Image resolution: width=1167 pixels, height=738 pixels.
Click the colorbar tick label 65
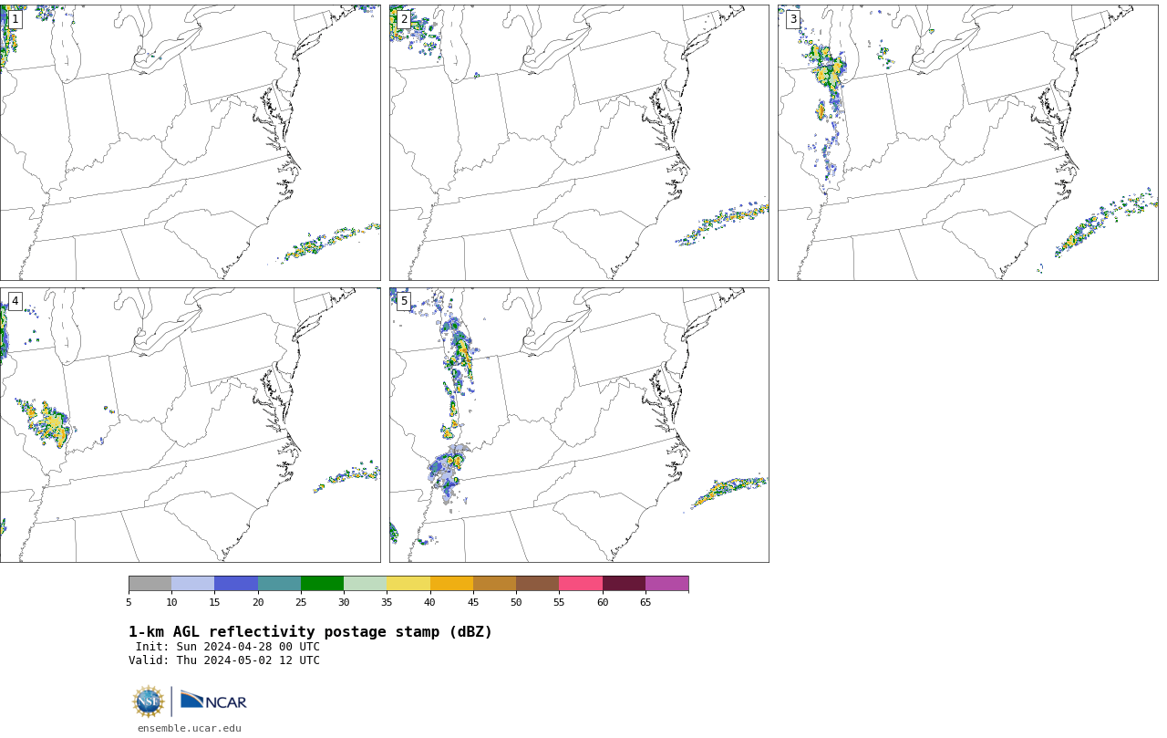click(x=645, y=602)
